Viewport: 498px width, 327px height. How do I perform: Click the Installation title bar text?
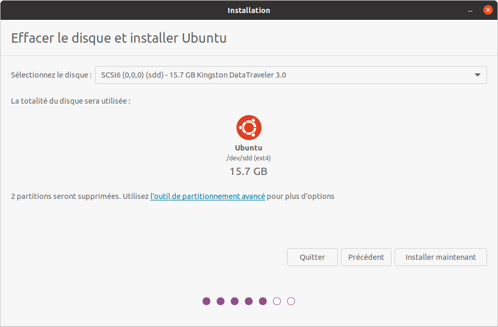[x=248, y=10]
